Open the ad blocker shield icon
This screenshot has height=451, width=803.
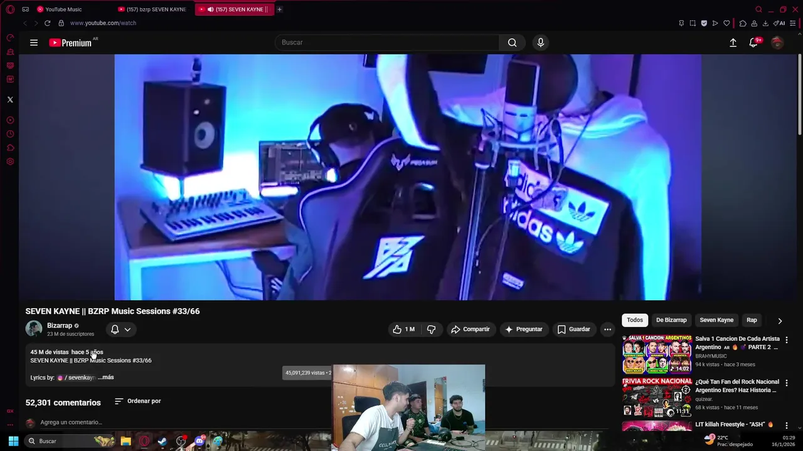coord(704,23)
